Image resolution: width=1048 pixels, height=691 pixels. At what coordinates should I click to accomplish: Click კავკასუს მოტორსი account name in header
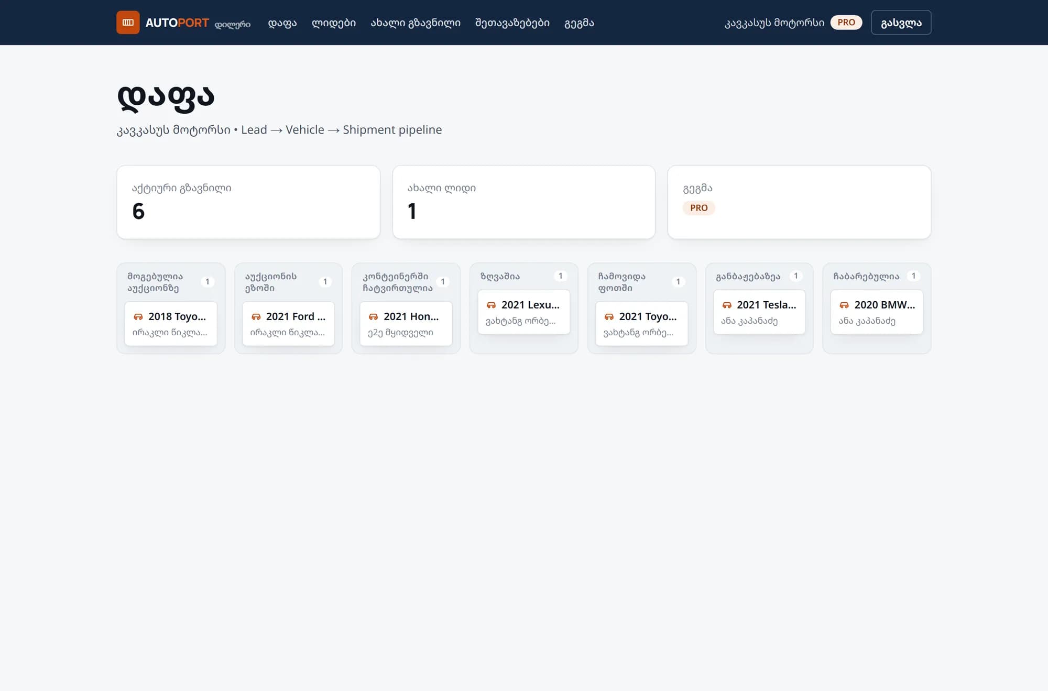[x=774, y=23]
